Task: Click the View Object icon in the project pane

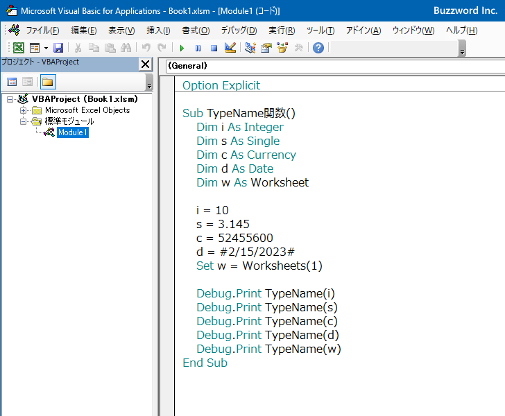Action: tap(27, 82)
